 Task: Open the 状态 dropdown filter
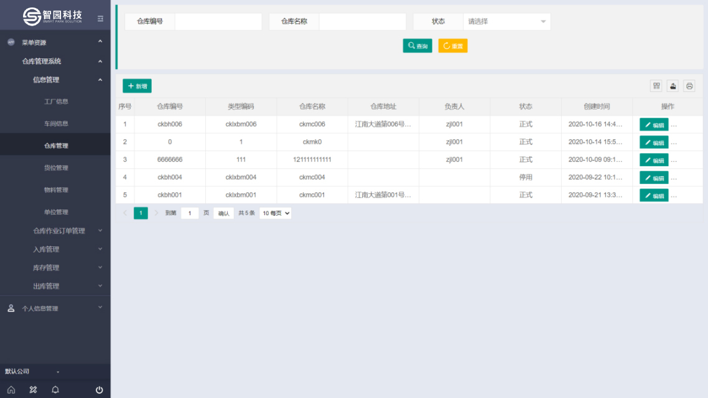pyautogui.click(x=506, y=22)
